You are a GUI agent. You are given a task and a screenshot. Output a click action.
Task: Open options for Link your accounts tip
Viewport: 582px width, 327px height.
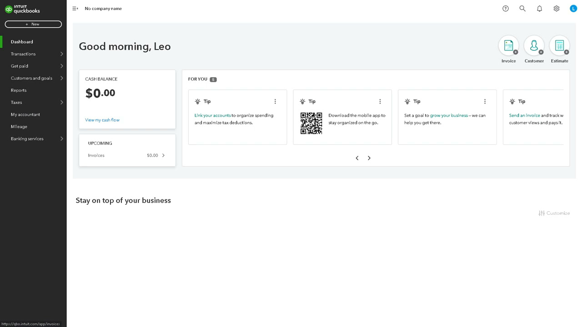[x=275, y=101]
